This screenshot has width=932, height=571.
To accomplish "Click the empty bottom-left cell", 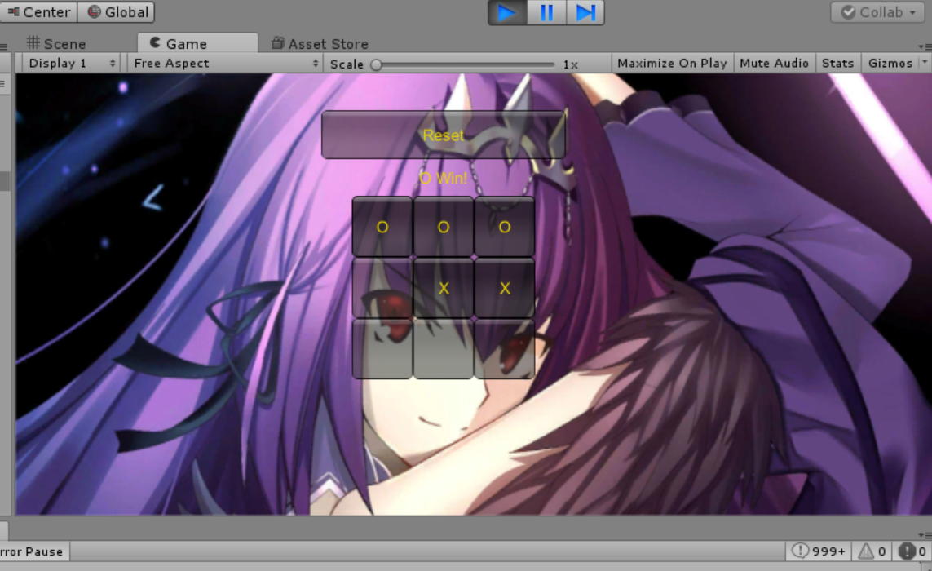I will click(x=382, y=349).
